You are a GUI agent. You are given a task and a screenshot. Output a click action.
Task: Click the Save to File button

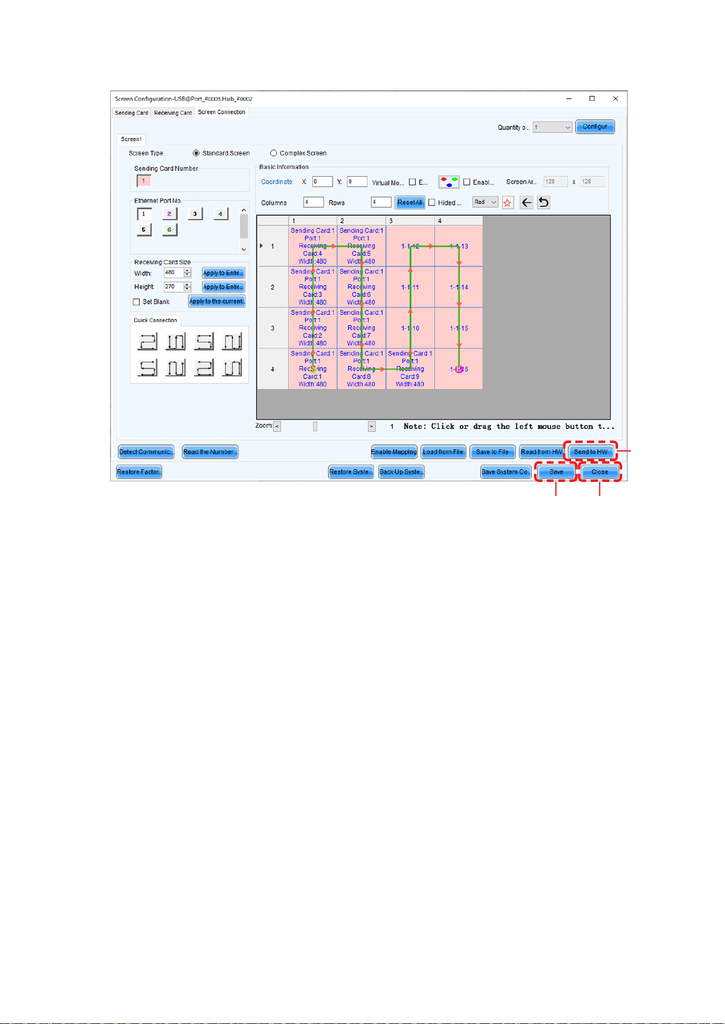tap(492, 452)
